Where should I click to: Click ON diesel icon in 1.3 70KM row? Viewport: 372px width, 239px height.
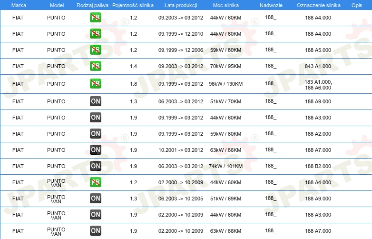(x=96, y=101)
